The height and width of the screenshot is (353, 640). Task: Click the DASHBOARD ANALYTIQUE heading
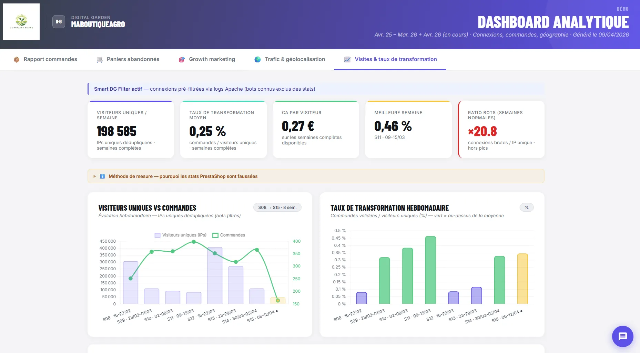(x=553, y=22)
